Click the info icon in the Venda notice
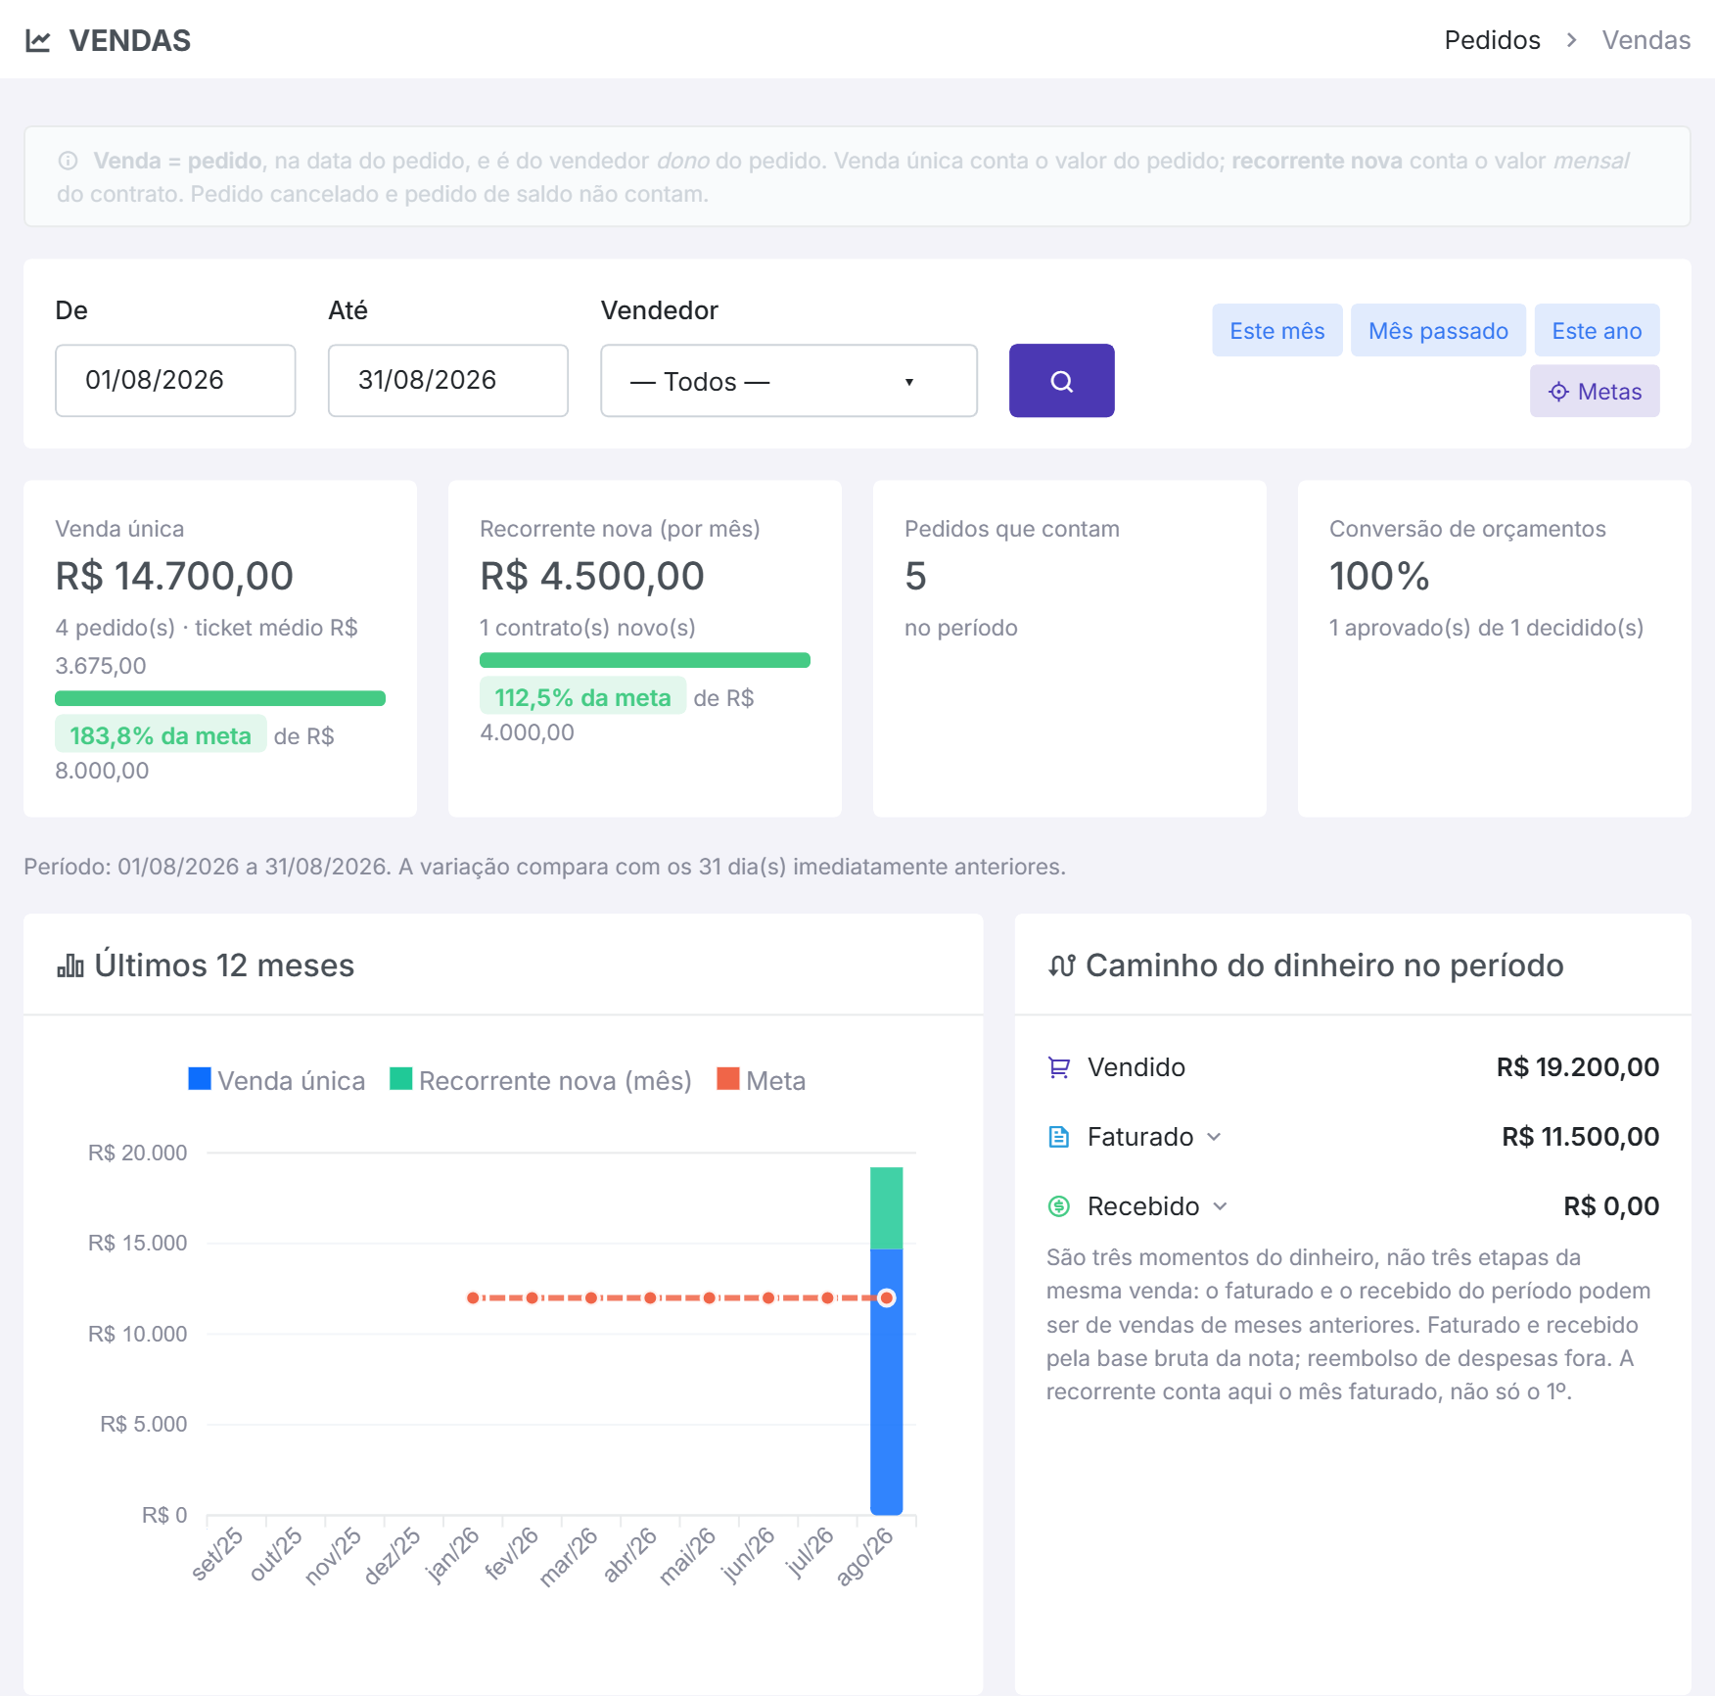 (x=68, y=161)
